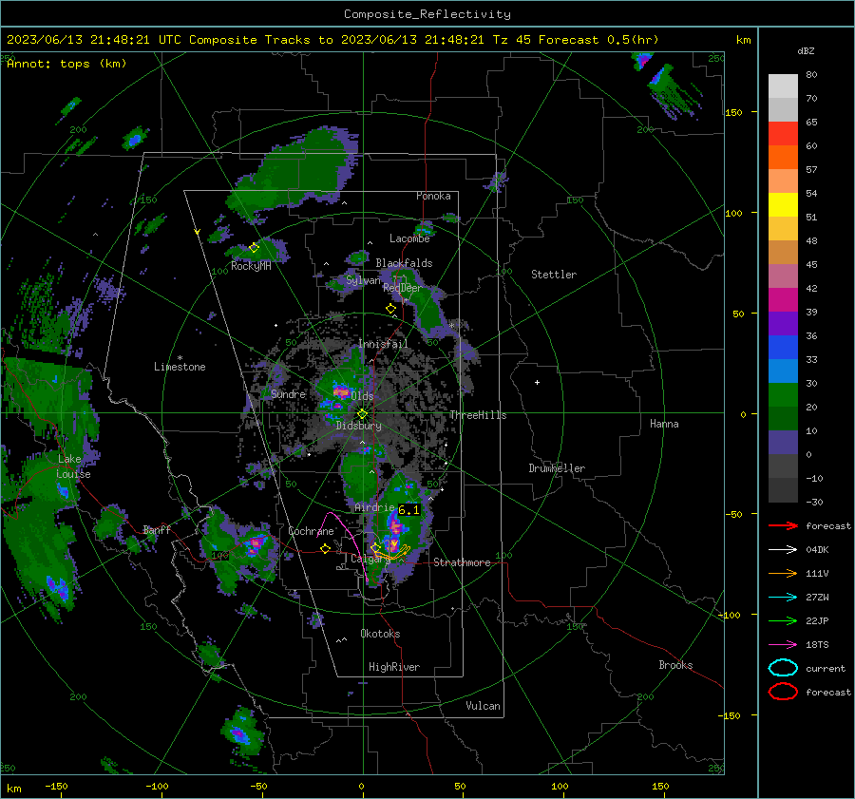The height and width of the screenshot is (799, 855).
Task: Click the red forecast ellipse legend icon
Action: click(x=783, y=692)
